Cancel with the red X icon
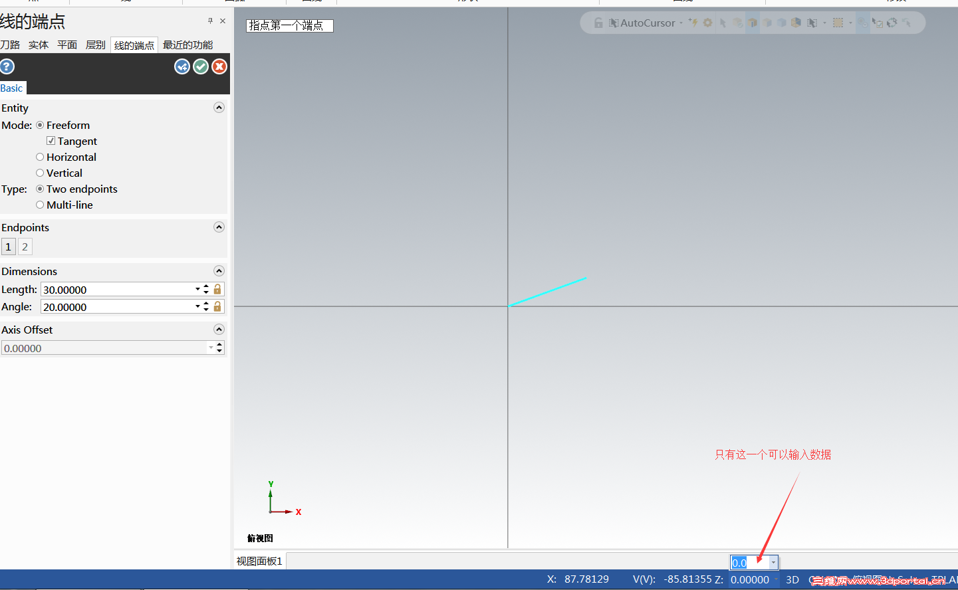 point(219,66)
